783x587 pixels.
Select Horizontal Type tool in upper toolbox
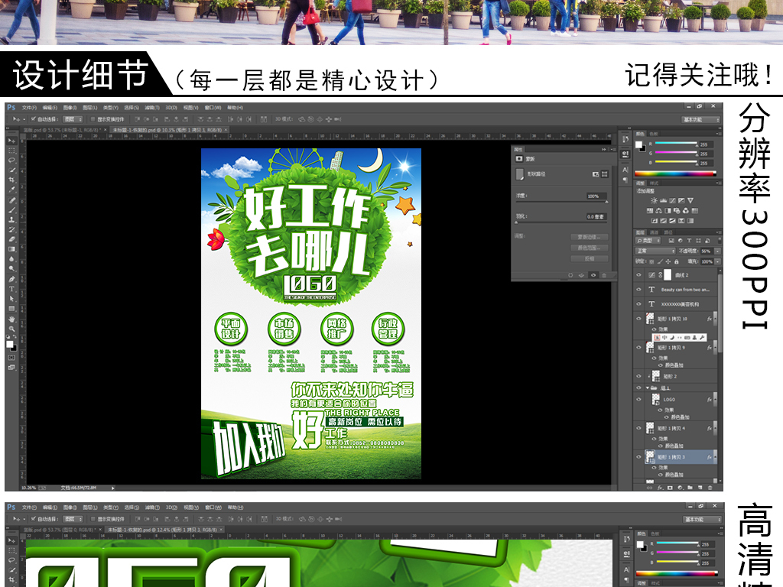click(11, 289)
